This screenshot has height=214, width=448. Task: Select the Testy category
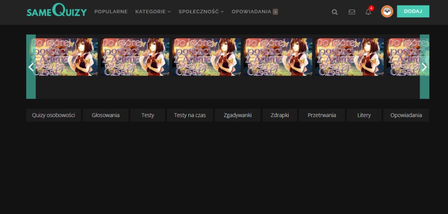point(148,115)
